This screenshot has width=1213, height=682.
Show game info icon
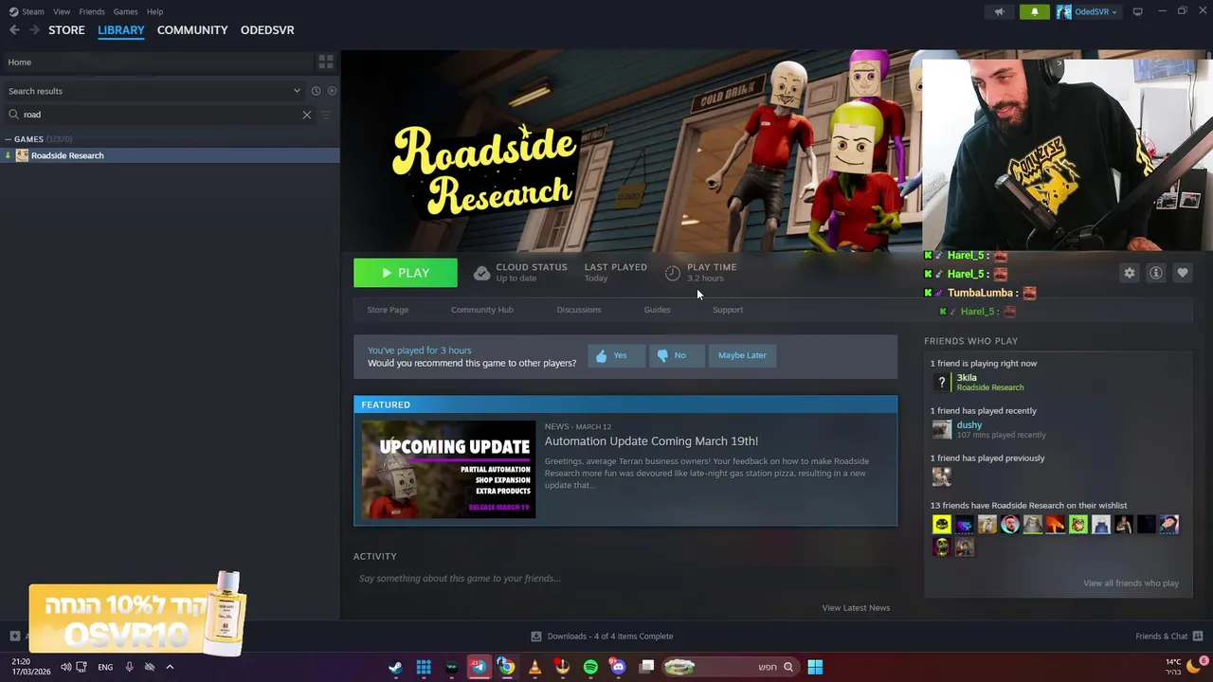(x=1155, y=273)
